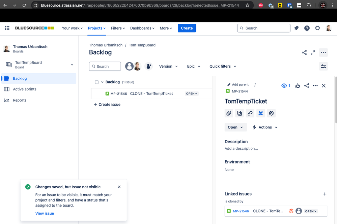The width and height of the screenshot is (337, 224).
Task: Open the Epic filter dropdown
Action: (194, 66)
